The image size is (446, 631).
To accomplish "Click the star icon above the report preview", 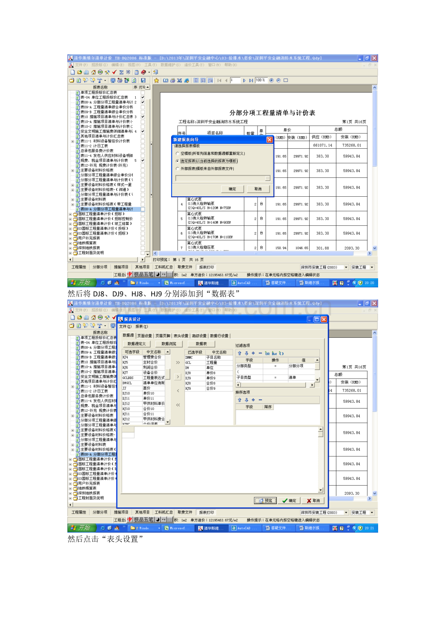I will (x=157, y=80).
